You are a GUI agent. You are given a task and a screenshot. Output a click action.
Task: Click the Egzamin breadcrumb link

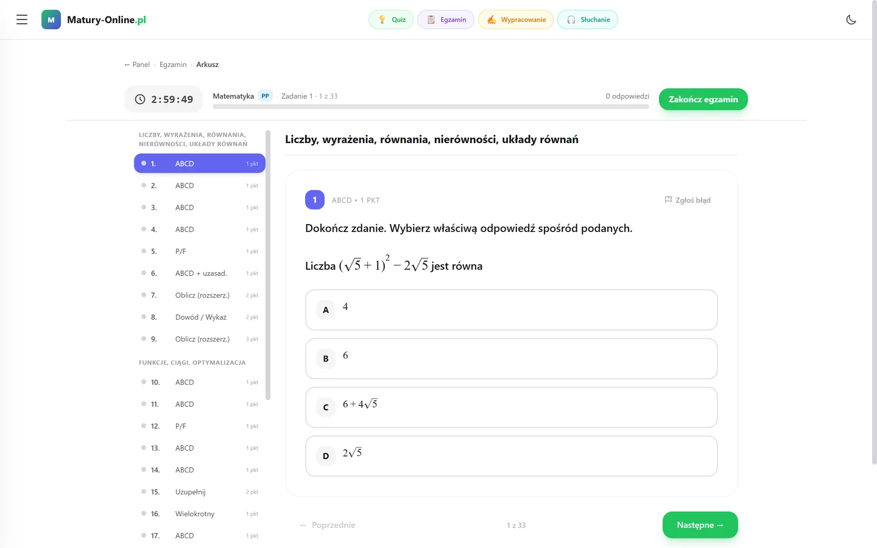173,65
